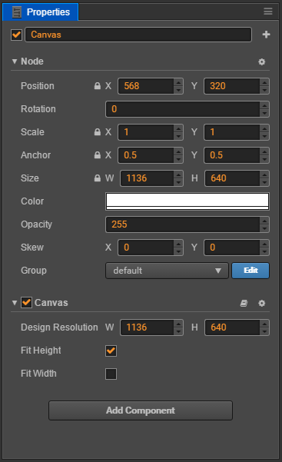Decrease Anchor Y with down stepper arrow
Viewport: 282px width, 462px height.
[264, 159]
